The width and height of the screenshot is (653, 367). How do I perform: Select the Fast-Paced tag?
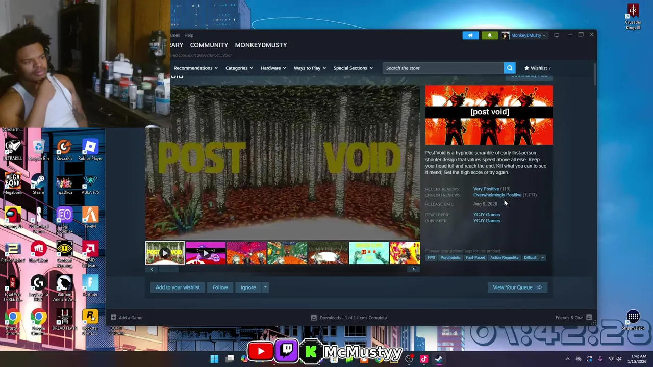coord(475,258)
